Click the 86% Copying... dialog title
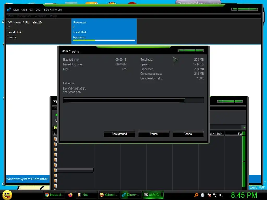Screen dimensions: 267x200 [72, 51]
